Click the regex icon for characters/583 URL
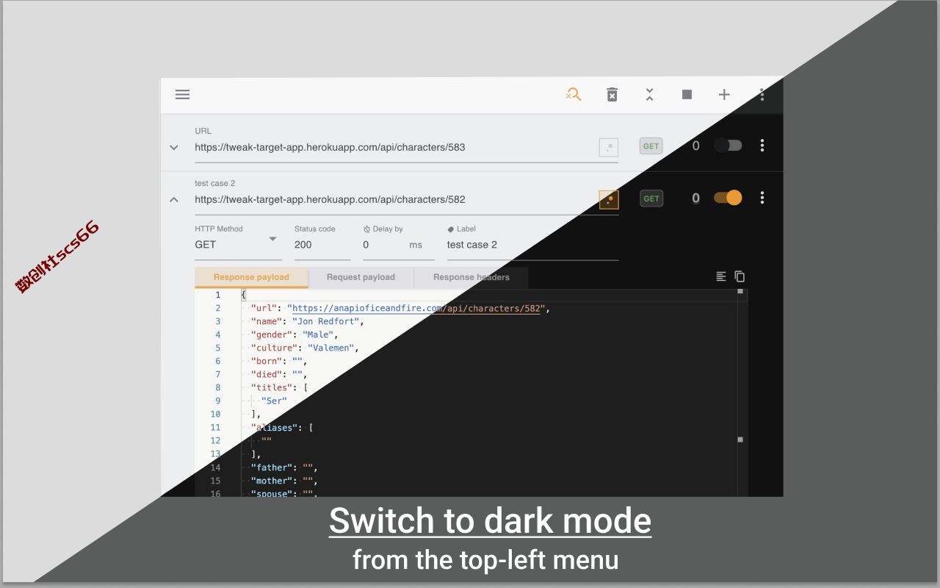This screenshot has height=588, width=940. tap(608, 147)
